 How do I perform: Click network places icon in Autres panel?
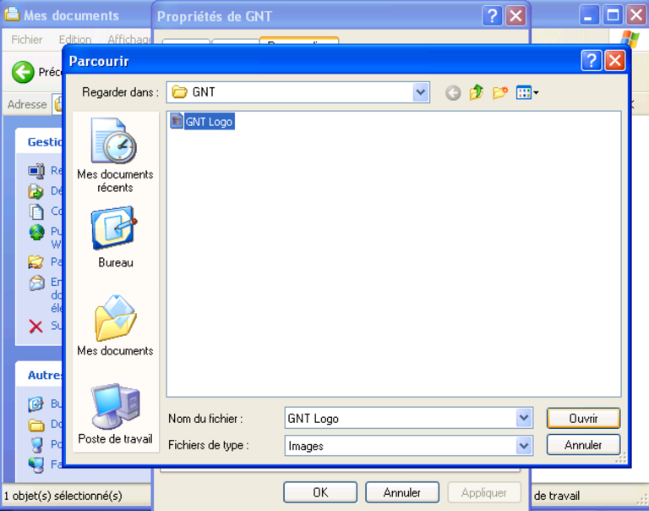36,465
